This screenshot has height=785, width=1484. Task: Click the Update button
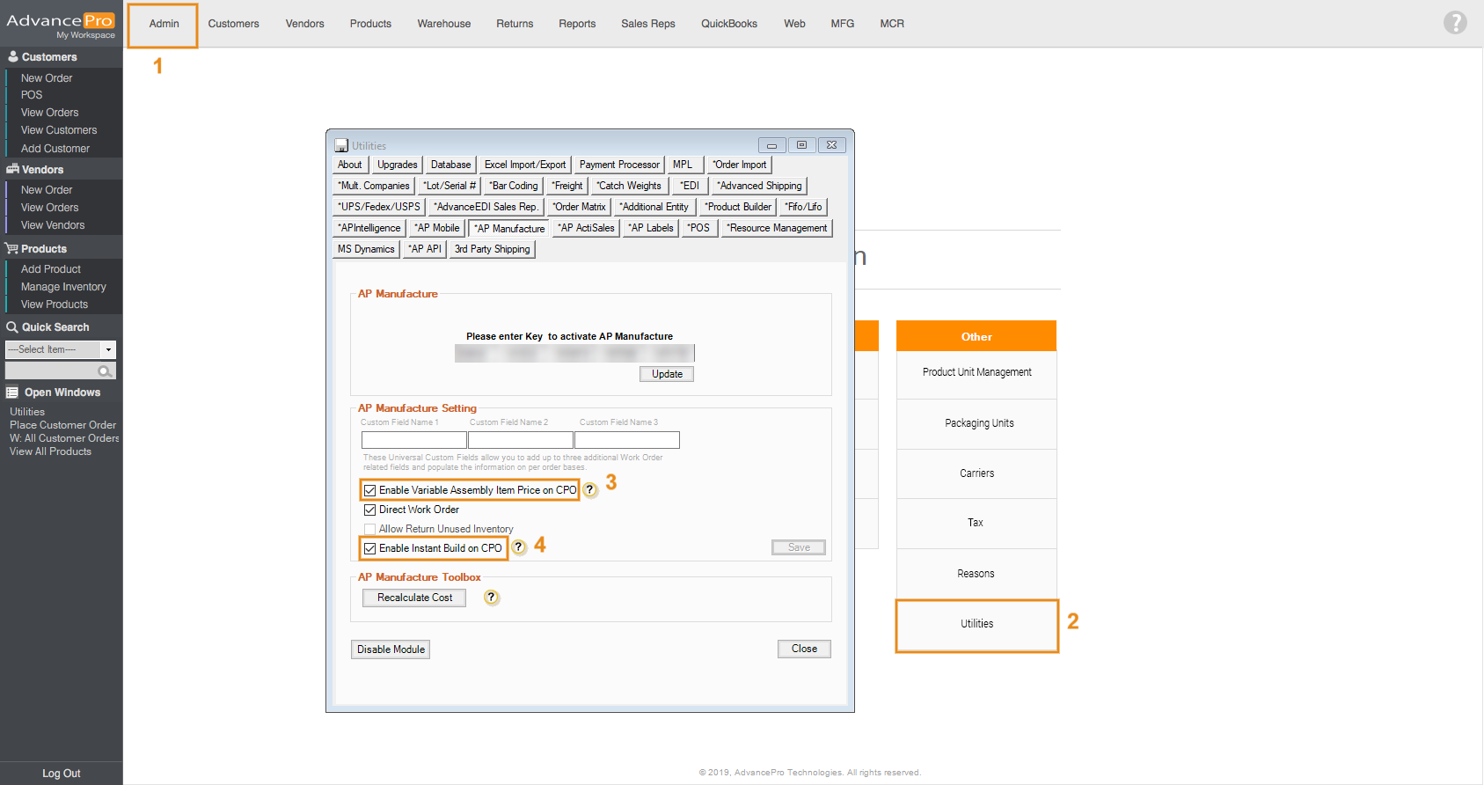coord(667,374)
